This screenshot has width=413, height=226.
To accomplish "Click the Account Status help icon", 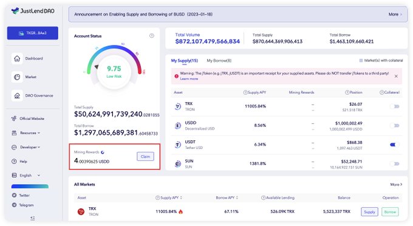I will 152,36.
